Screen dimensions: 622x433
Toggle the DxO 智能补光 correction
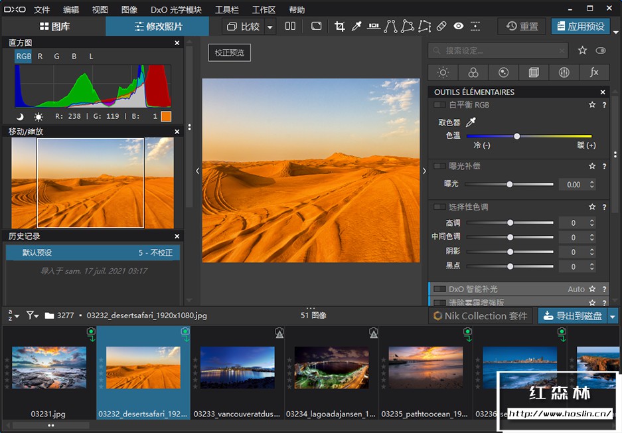(x=439, y=289)
